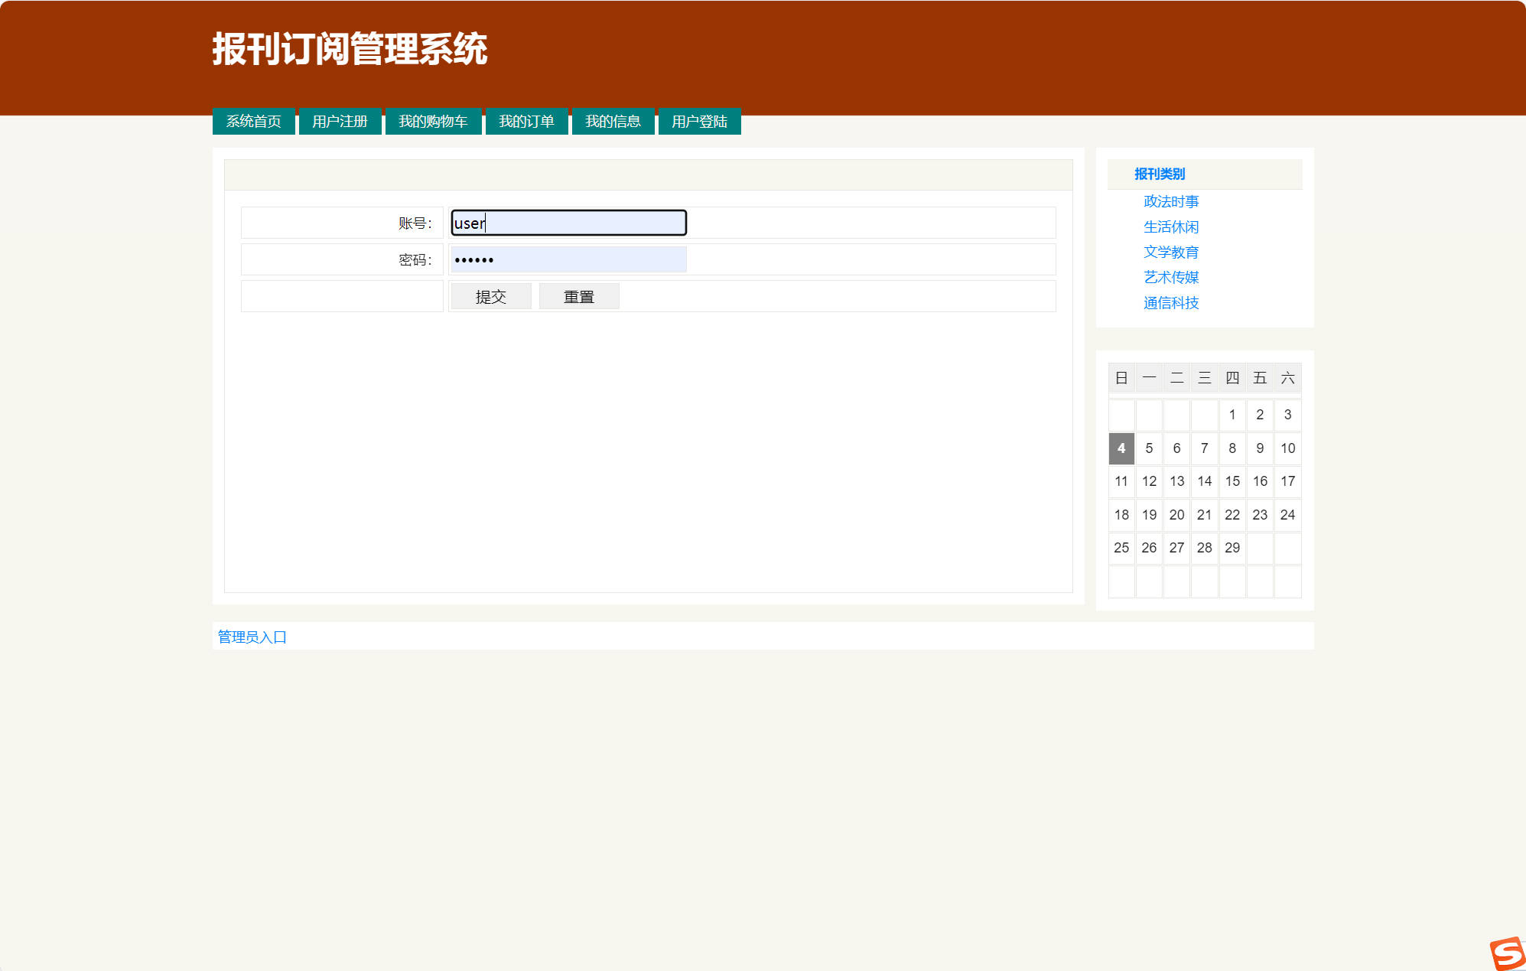
Task: Browse the 政法时事 category
Action: tap(1171, 201)
